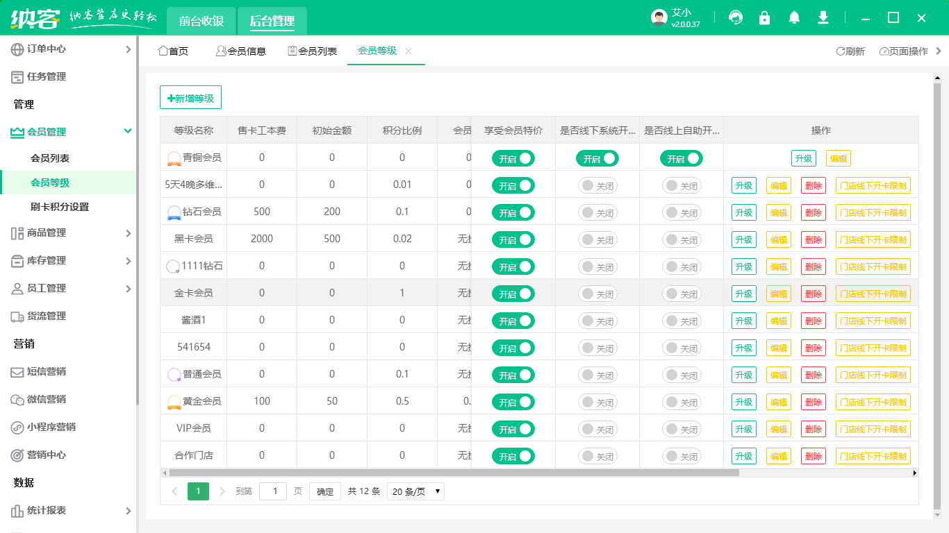Open the 20 条/页 page size dropdown
Screen dimensions: 949x533
pyautogui.click(x=415, y=491)
